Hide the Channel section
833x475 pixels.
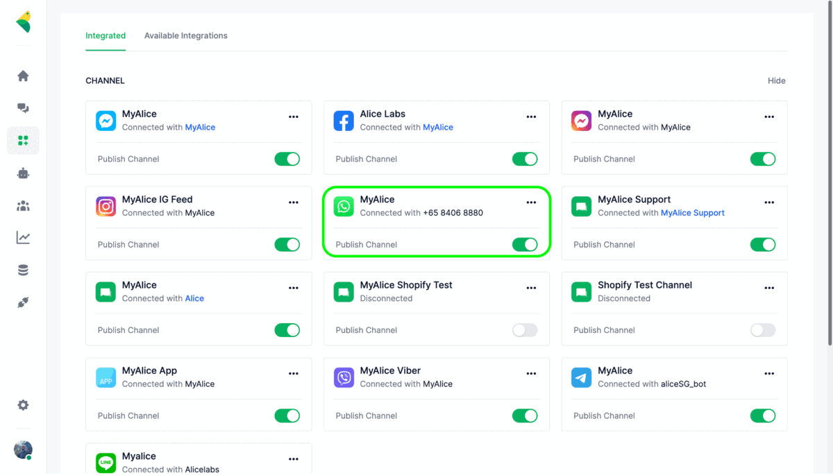point(776,80)
